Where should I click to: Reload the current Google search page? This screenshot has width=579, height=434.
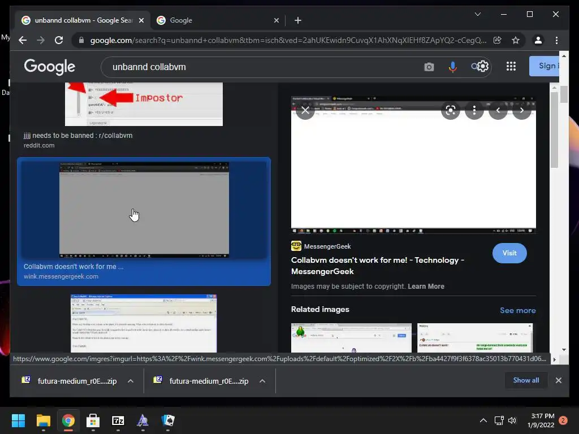pos(59,40)
